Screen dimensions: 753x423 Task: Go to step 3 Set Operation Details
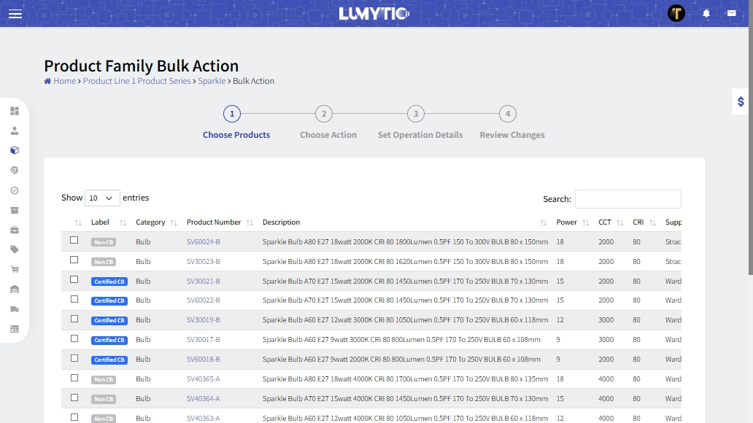coord(416,114)
